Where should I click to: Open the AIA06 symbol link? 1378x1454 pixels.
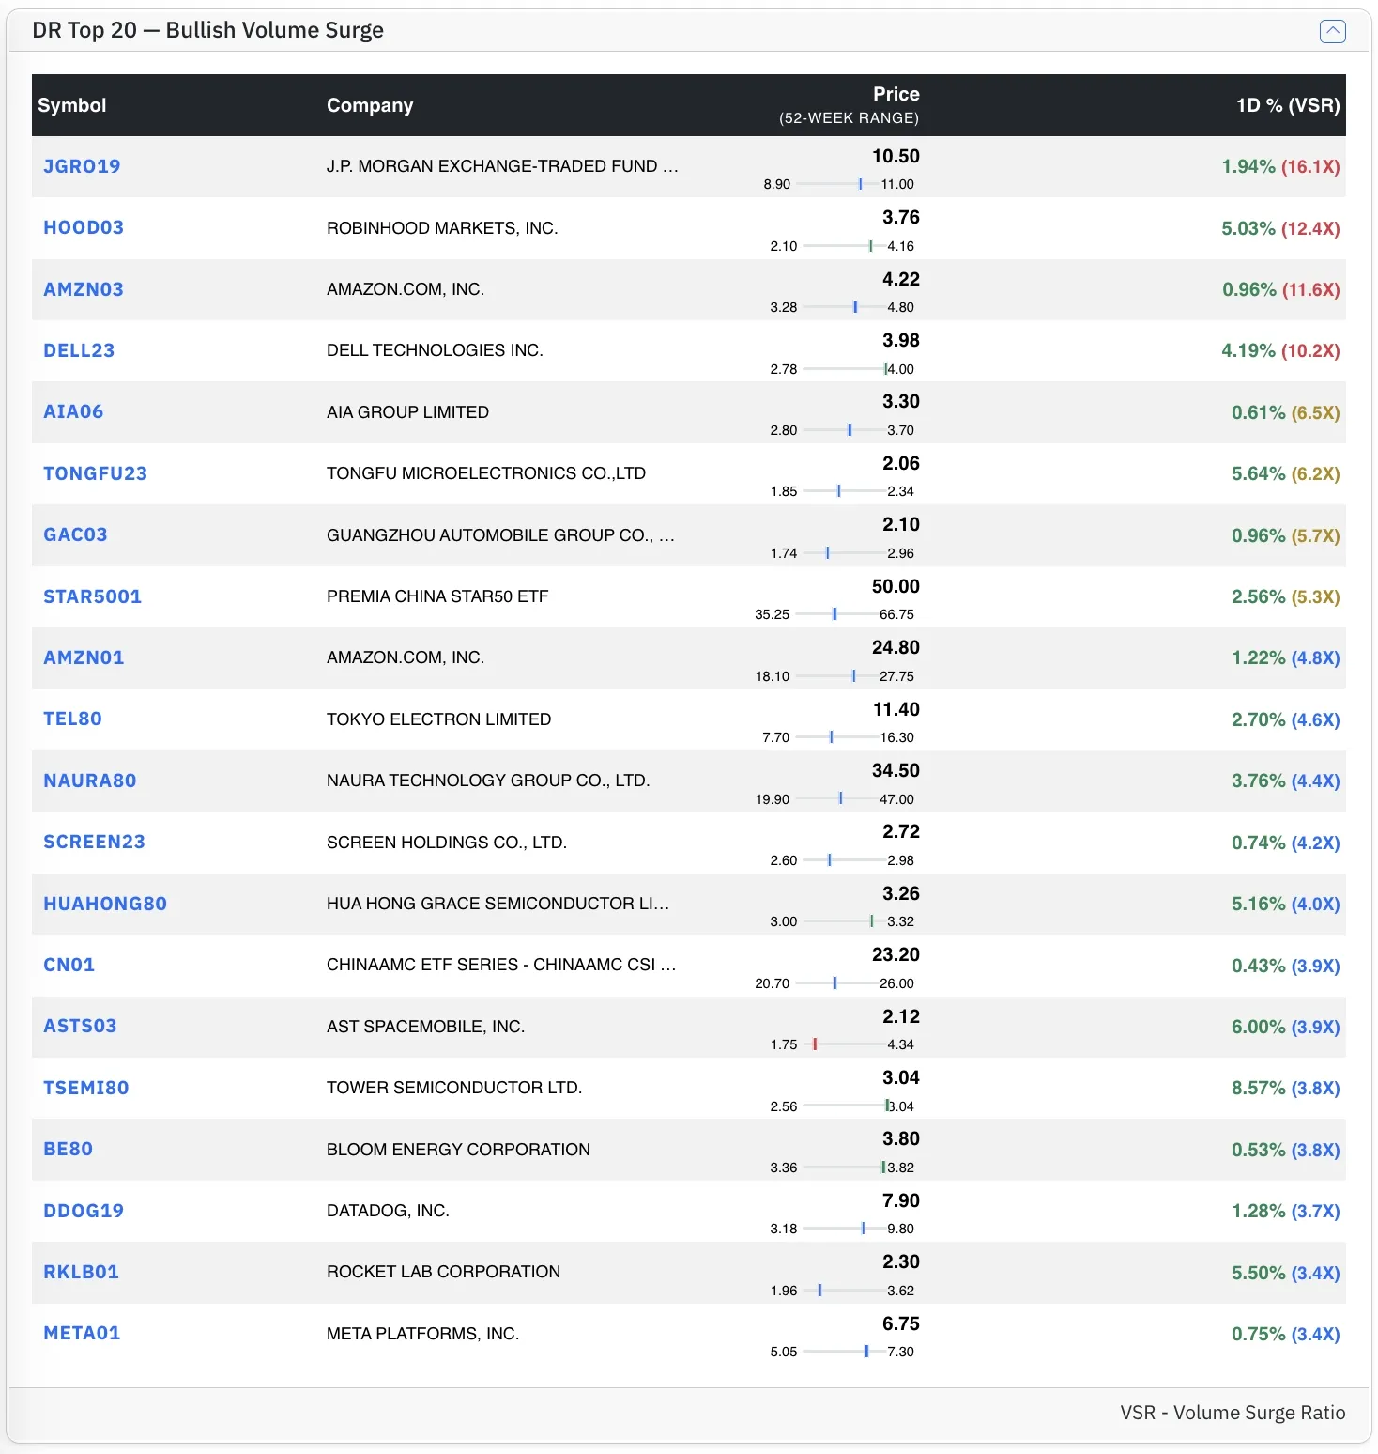[73, 411]
